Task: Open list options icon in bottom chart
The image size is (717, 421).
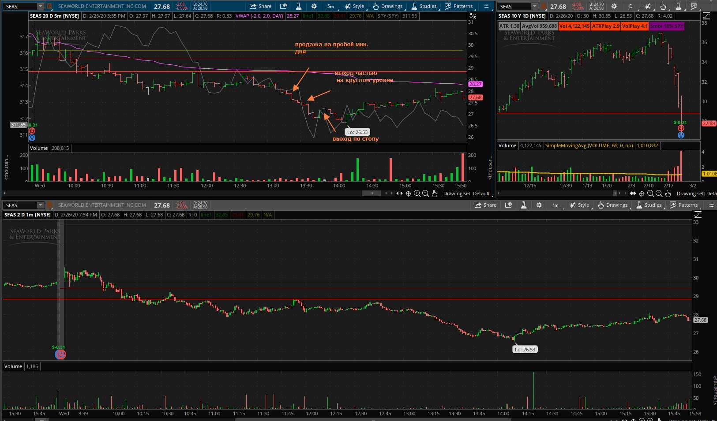Action: 711,205
